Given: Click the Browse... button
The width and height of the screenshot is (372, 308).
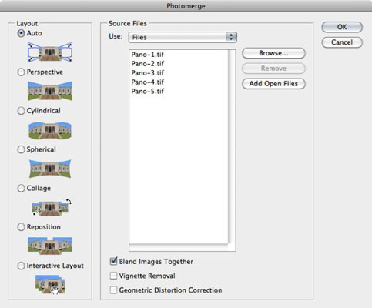Looking at the screenshot, I should coord(273,53).
